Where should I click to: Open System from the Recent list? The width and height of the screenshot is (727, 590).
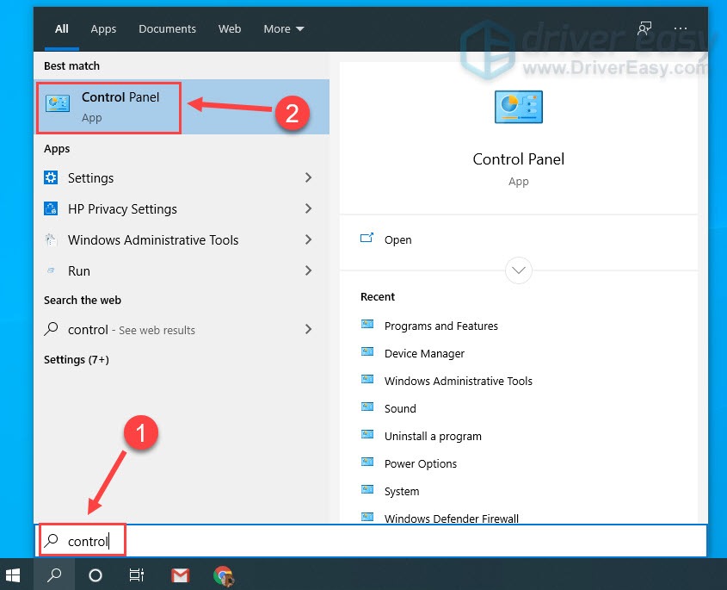pos(402,491)
